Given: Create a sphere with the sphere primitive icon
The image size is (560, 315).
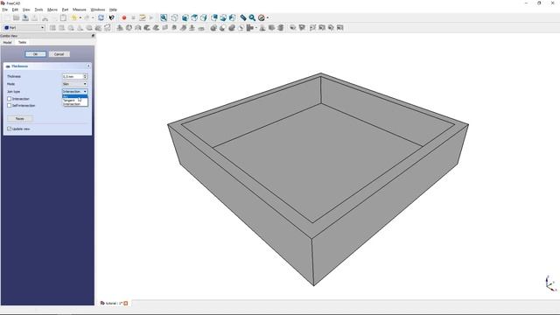Looking at the screenshot, I should [71, 27].
